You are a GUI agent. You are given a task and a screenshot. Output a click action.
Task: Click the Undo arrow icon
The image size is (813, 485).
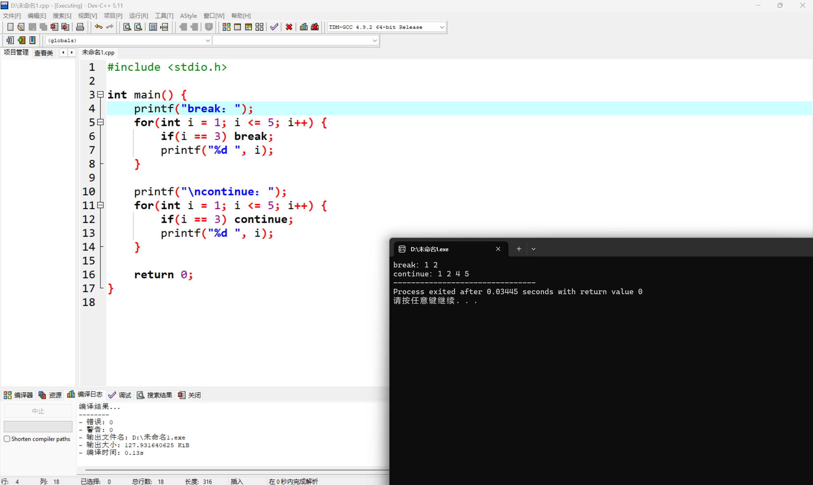(x=98, y=27)
